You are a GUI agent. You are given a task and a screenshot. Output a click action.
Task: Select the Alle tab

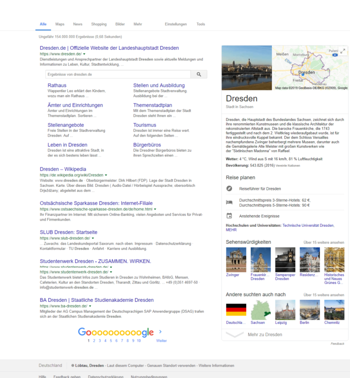click(43, 24)
